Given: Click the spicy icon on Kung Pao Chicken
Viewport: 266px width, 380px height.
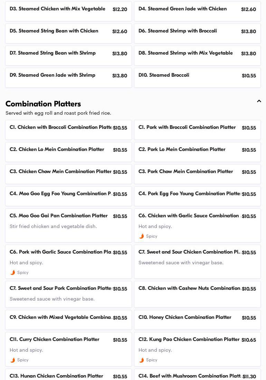Looking at the screenshot, I should tap(142, 360).
